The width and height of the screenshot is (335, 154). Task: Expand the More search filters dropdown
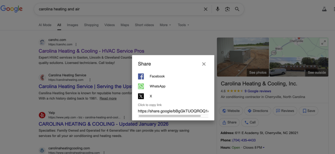165,25
